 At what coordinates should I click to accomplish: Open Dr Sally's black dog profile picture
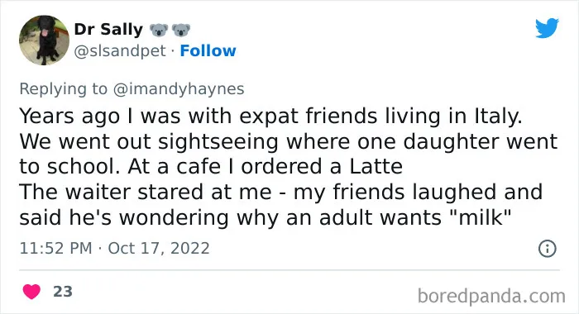pos(44,40)
